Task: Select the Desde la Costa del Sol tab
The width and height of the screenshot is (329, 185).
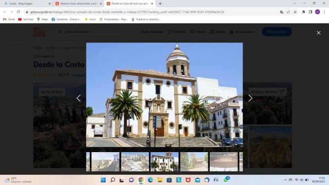Action: [x=129, y=4]
